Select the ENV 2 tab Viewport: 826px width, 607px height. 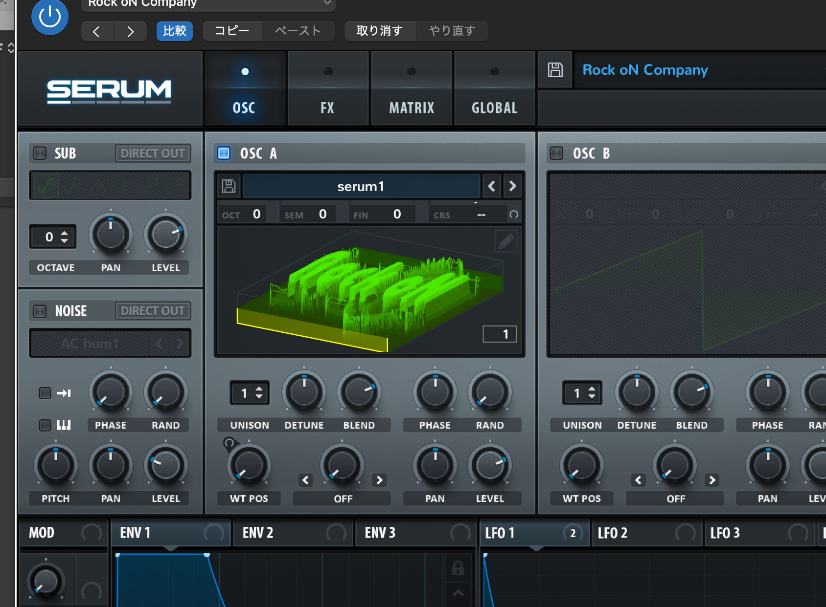[293, 533]
